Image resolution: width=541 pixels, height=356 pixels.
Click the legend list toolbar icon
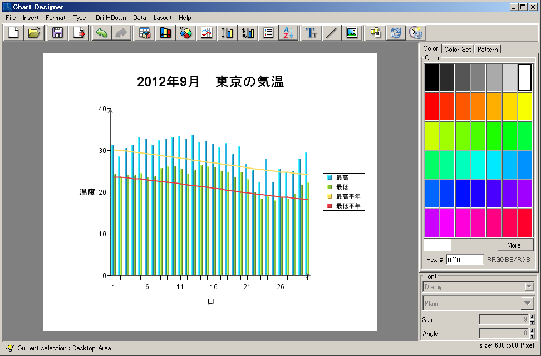(268, 33)
